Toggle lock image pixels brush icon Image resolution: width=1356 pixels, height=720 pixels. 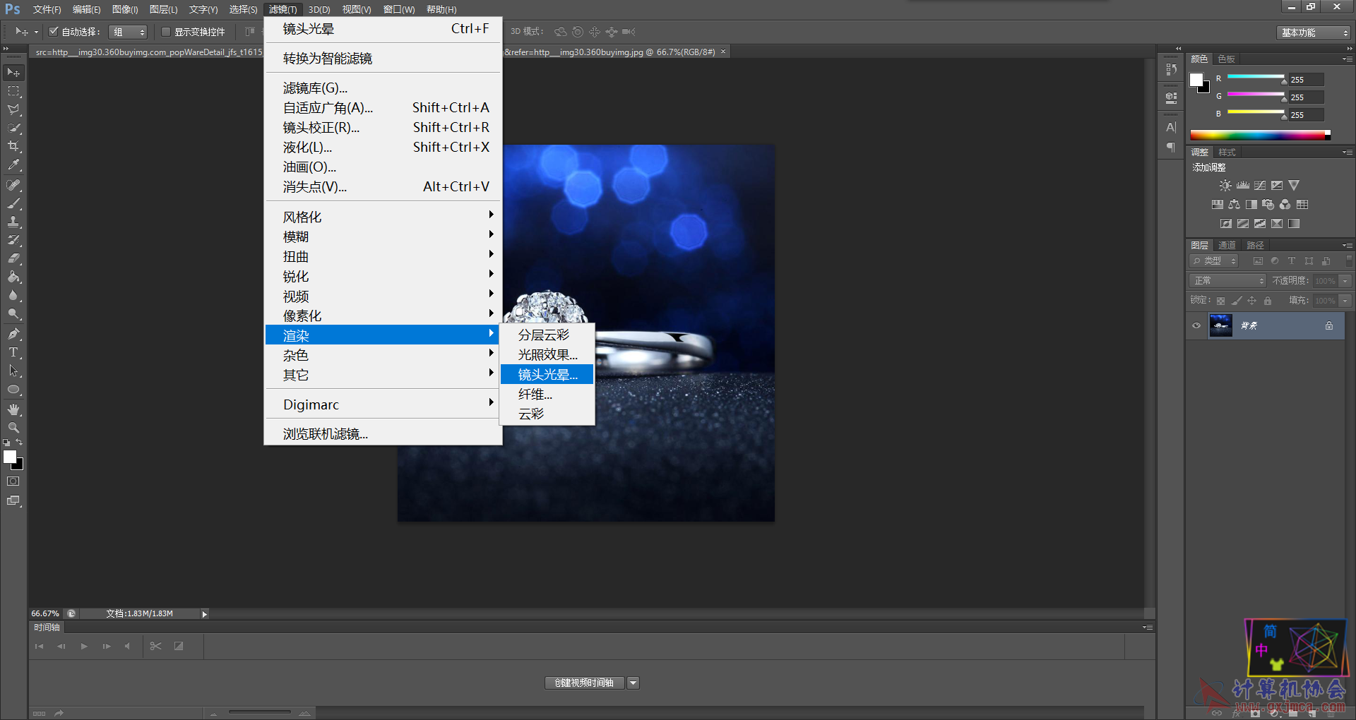(1237, 301)
